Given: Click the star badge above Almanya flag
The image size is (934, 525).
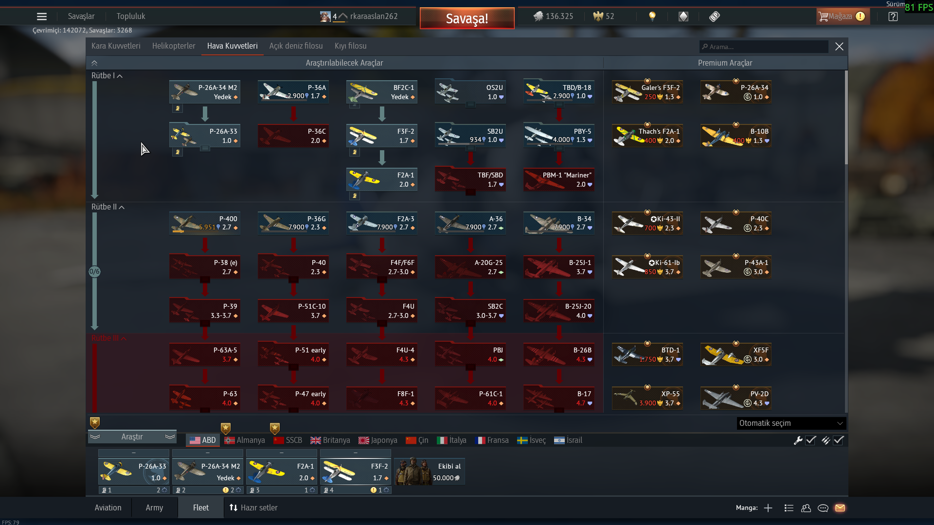Looking at the screenshot, I should coord(226,428).
